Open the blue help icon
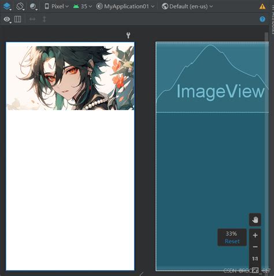 [x=262, y=19]
